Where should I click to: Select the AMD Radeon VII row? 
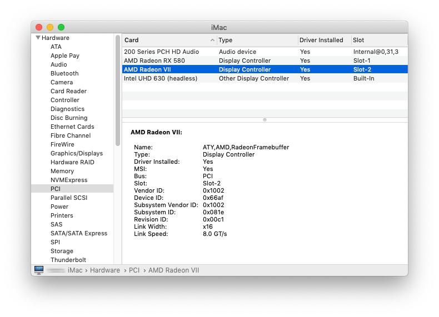click(265, 69)
